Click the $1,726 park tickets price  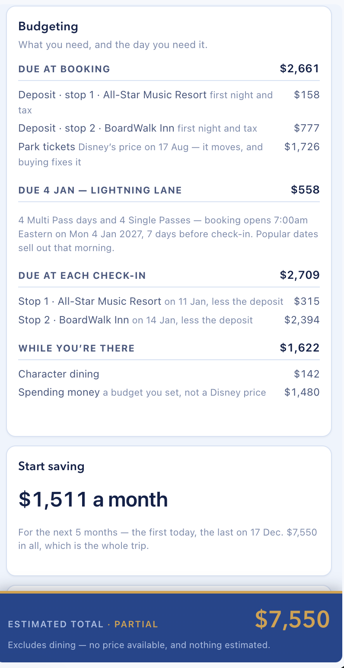302,147
